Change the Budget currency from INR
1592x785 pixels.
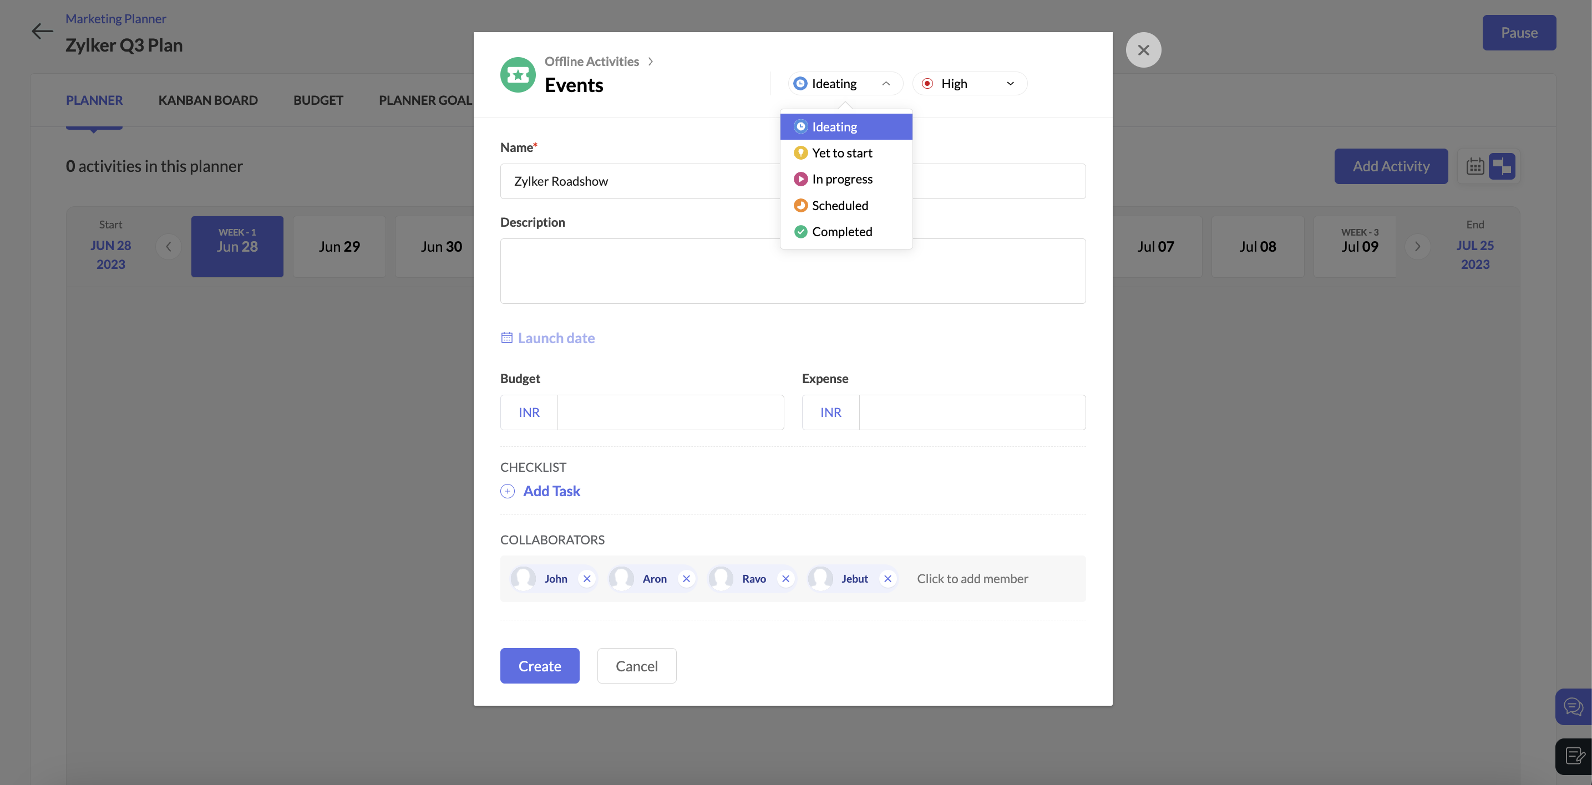pyautogui.click(x=529, y=412)
